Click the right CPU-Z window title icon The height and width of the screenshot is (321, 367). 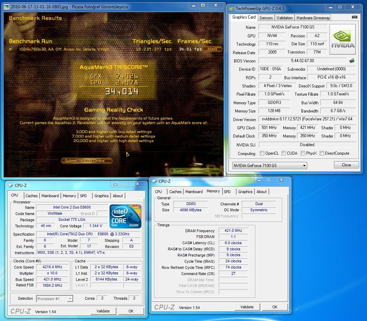154,181
